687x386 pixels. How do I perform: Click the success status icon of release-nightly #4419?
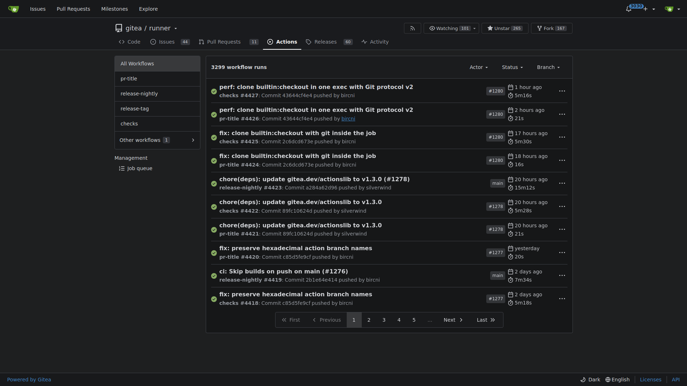pos(214,276)
